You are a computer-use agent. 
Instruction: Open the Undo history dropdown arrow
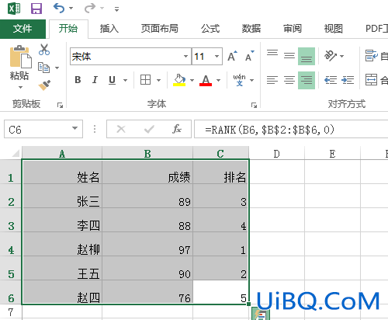[71, 9]
